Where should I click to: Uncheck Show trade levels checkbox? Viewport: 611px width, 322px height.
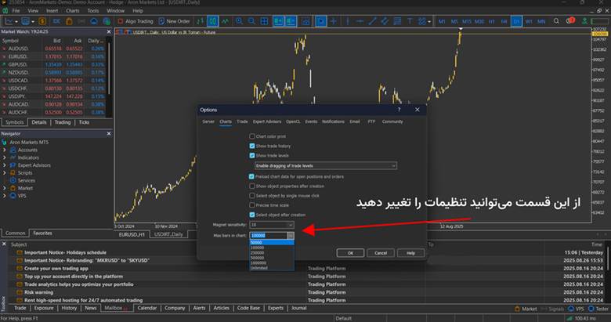click(251, 156)
